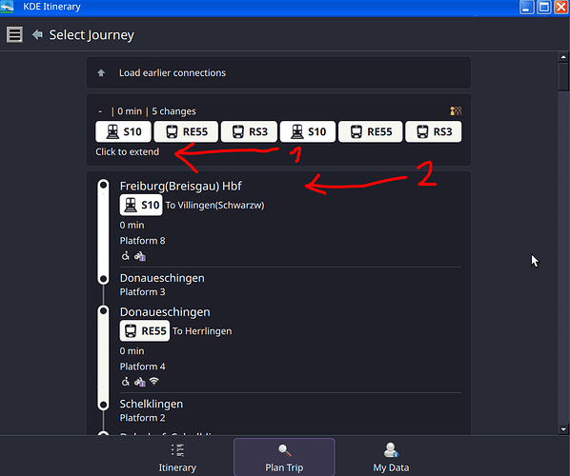Click wheelchair icon under Platform 8
This screenshot has width=570, height=476.
pos(126,256)
